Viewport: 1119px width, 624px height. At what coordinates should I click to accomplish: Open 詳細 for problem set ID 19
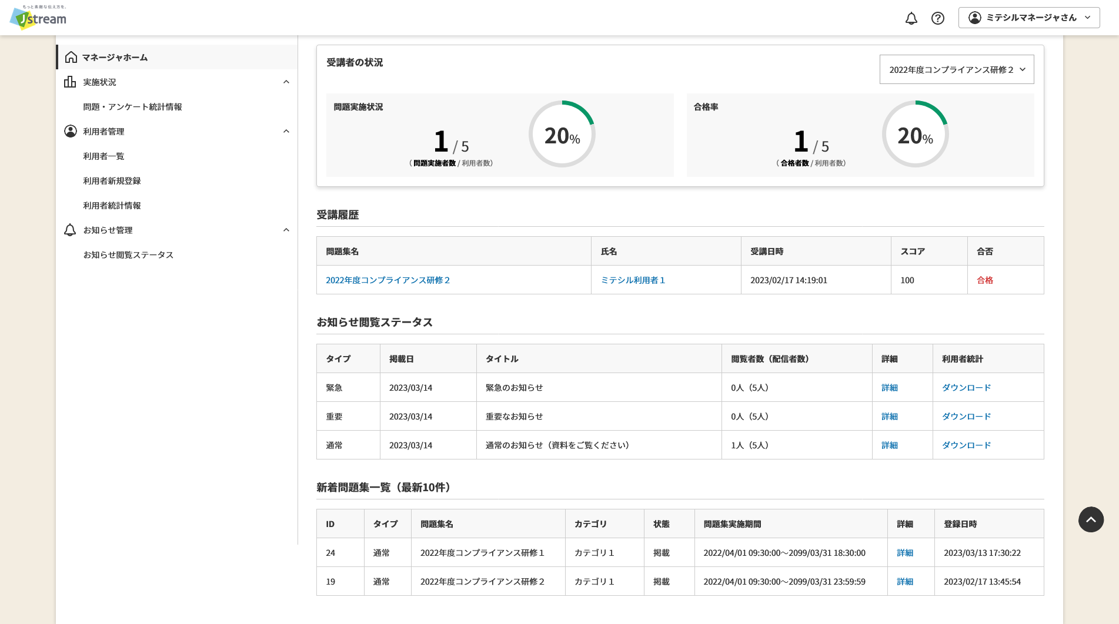click(905, 582)
